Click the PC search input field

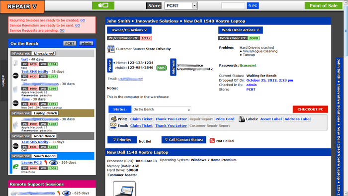[233, 5]
